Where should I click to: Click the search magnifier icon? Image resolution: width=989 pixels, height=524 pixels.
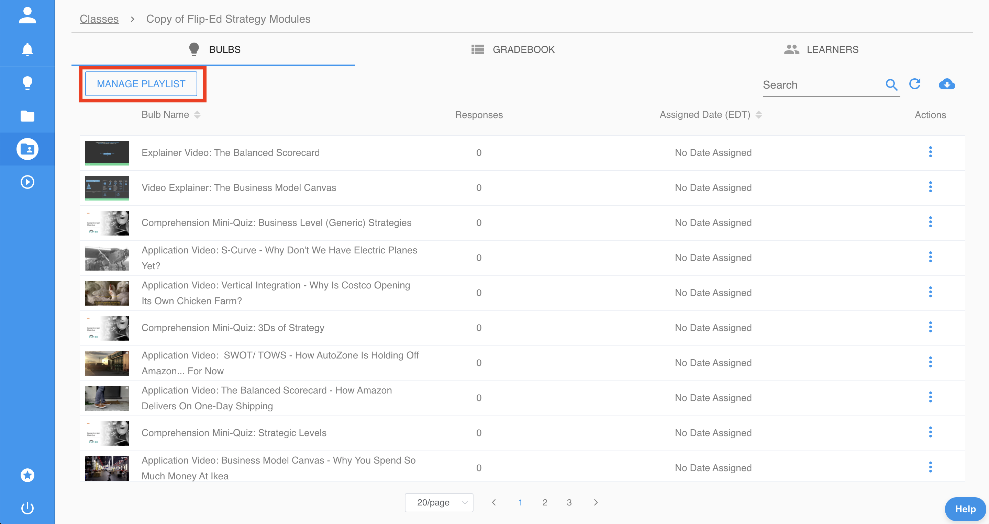point(891,84)
